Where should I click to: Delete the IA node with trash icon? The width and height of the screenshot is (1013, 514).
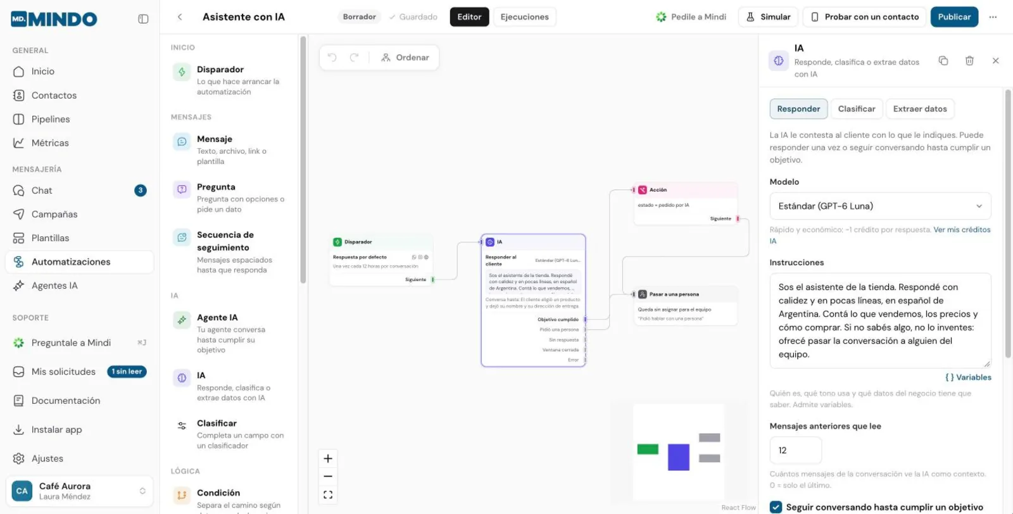pos(969,61)
